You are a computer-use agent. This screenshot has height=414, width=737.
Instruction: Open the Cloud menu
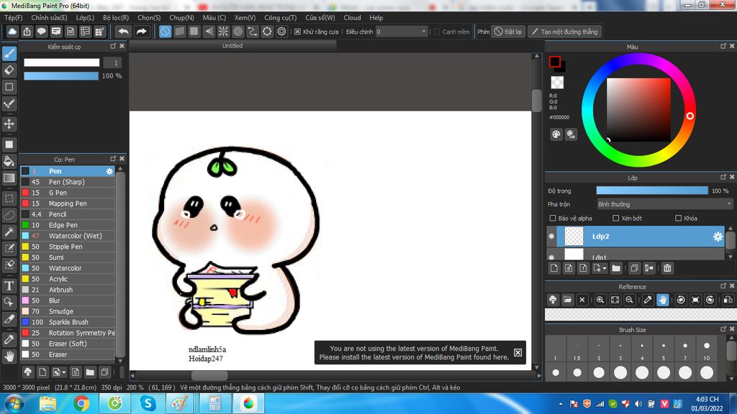352,17
